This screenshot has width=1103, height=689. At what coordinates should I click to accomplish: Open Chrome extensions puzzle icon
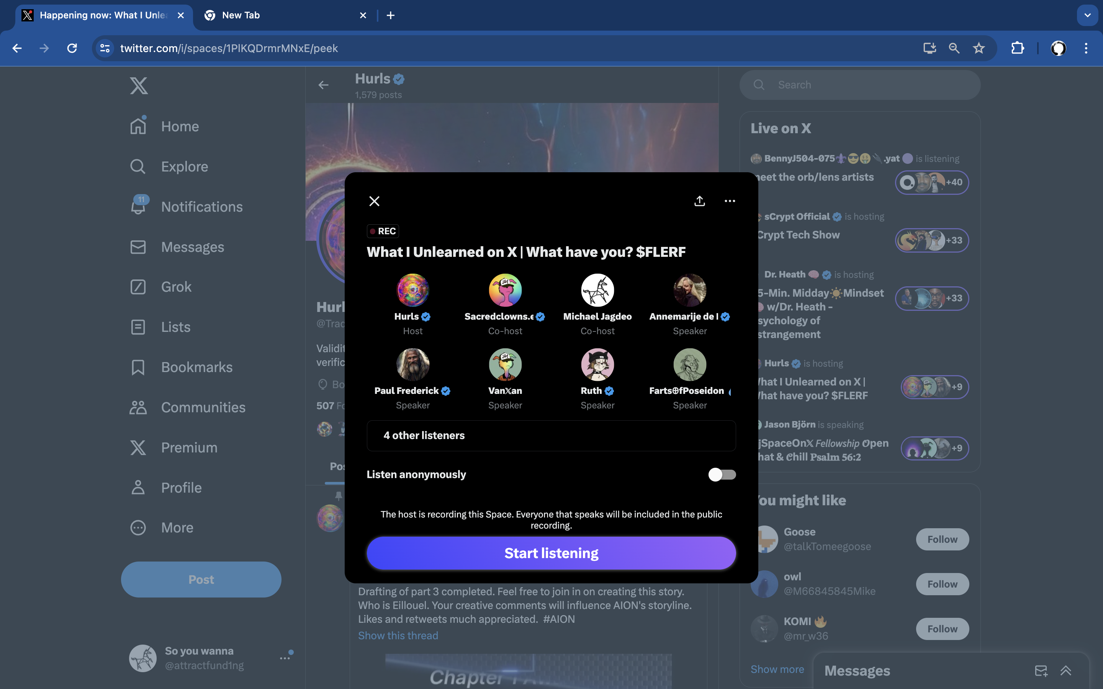(x=1017, y=48)
